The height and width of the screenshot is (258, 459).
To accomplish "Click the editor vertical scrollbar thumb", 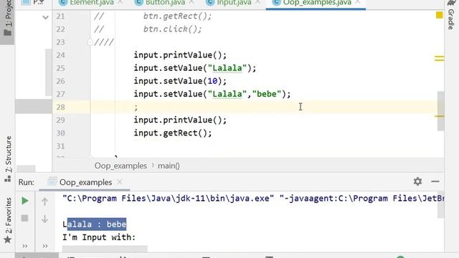I will click(440, 111).
